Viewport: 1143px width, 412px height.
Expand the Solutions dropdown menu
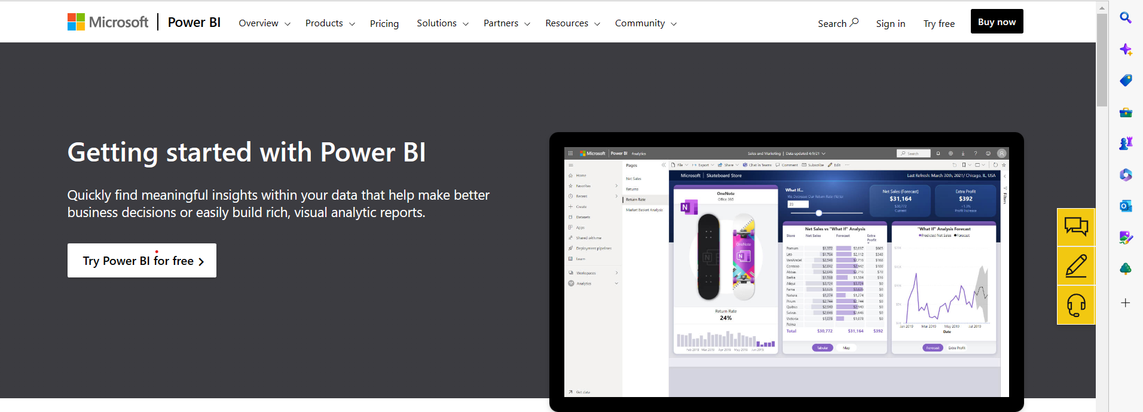442,23
